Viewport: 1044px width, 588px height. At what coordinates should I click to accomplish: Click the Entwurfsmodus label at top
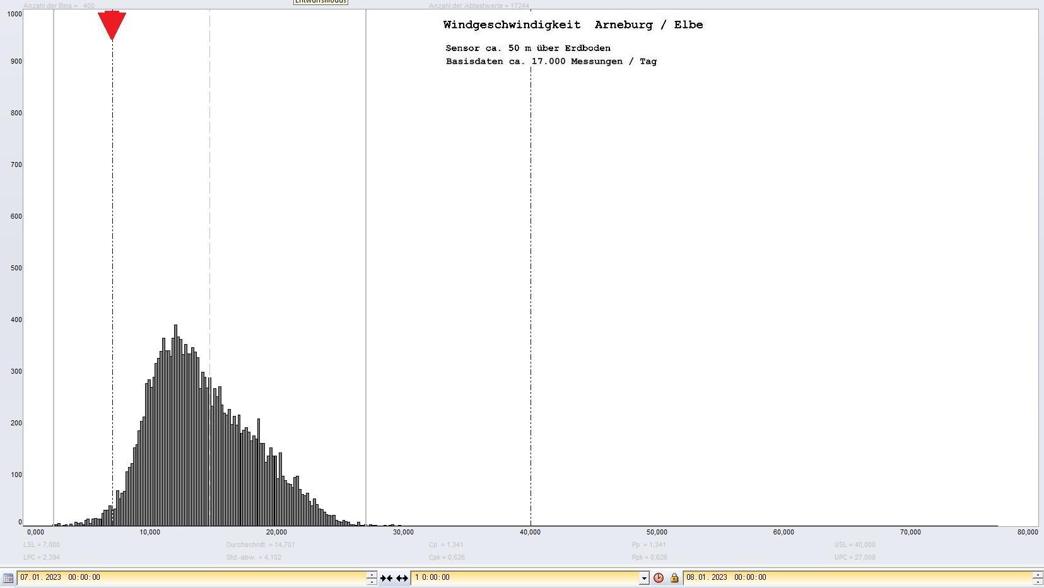point(320,2)
